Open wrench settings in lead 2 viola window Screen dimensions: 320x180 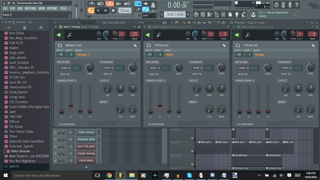tap(248, 35)
